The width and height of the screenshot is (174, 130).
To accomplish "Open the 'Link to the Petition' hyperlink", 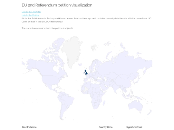I will (x=31, y=15).
